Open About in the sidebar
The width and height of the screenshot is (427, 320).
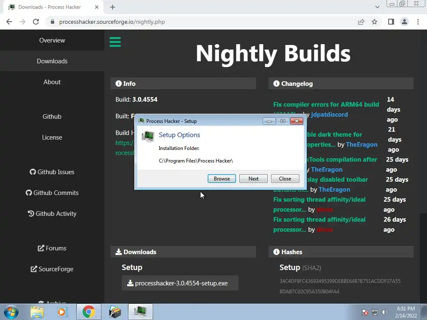tap(52, 82)
